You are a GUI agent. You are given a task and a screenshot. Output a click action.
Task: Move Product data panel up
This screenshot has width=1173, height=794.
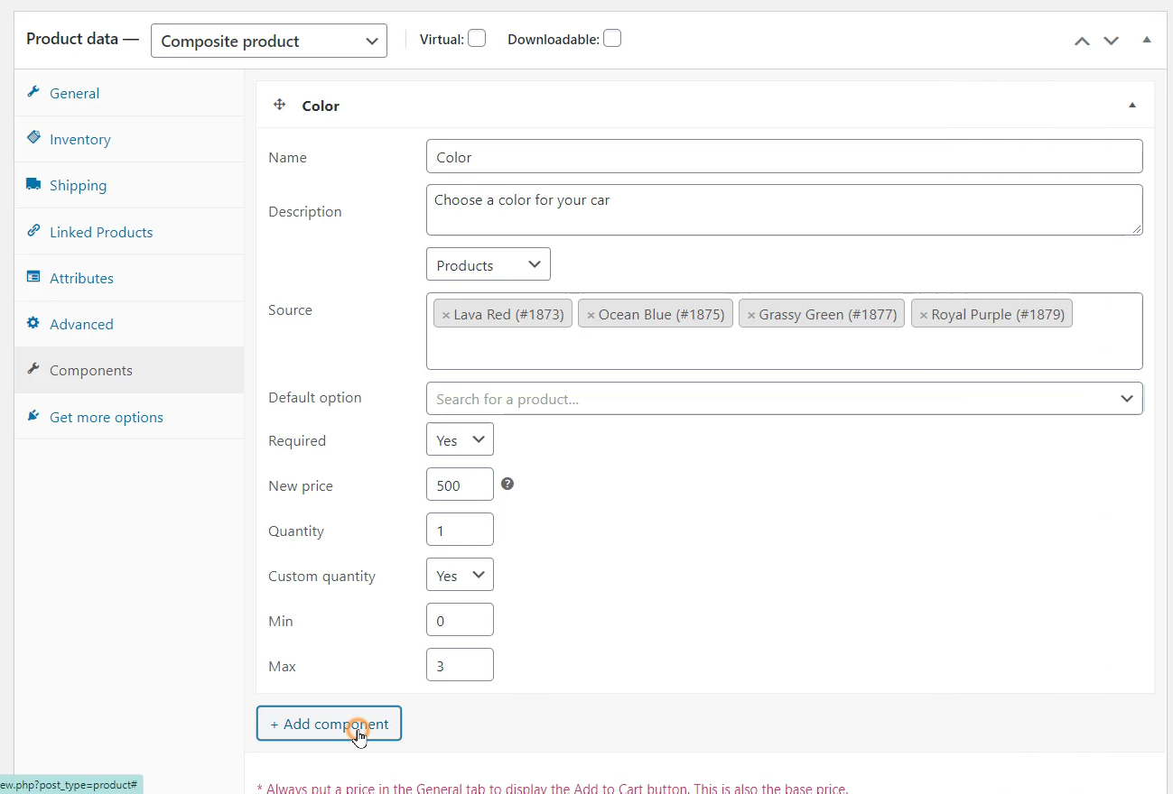point(1082,41)
